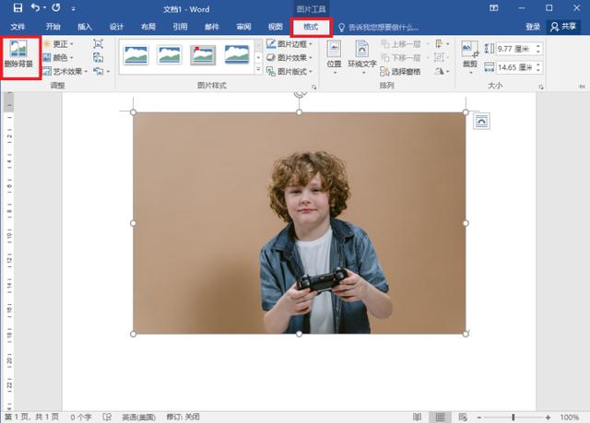590x423 pixels.
Task: Toggle the read mode view icon
Action: tap(417, 417)
